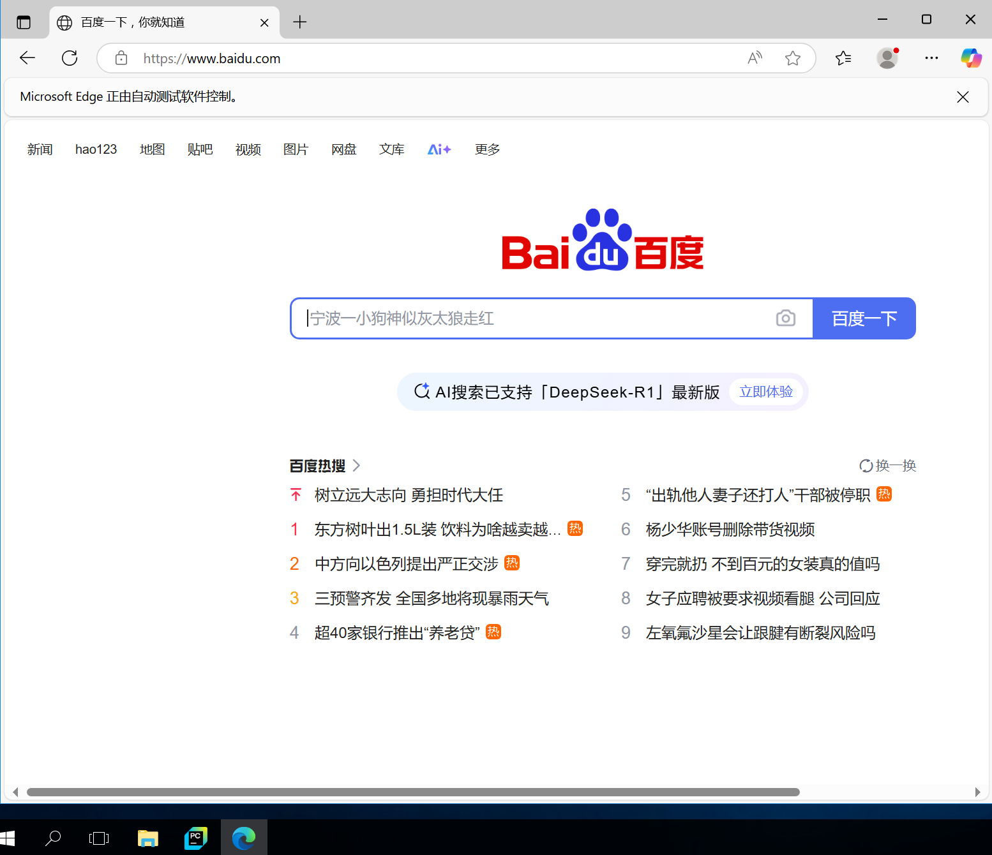This screenshot has width=992, height=855.
Task: Select the 百度一下，你就知道 tab
Action: [x=165, y=22]
